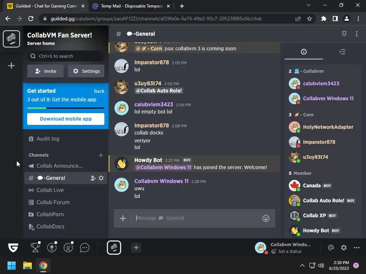Add a new server with sidebar plus
Image resolution: width=366 pixels, height=274 pixels.
click(11, 66)
